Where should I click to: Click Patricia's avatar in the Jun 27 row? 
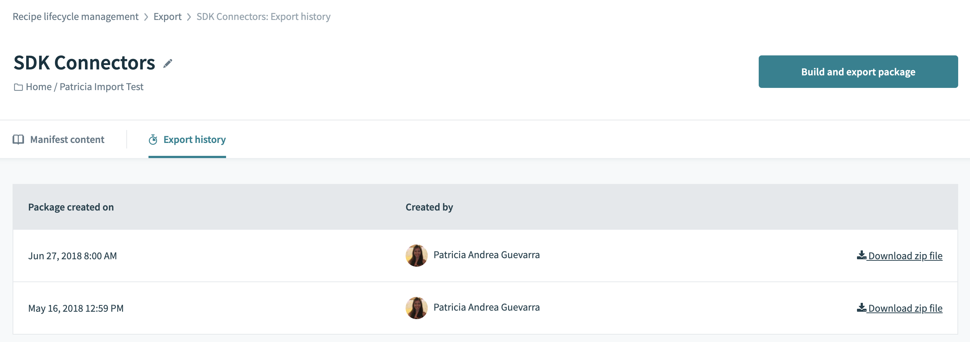point(416,255)
